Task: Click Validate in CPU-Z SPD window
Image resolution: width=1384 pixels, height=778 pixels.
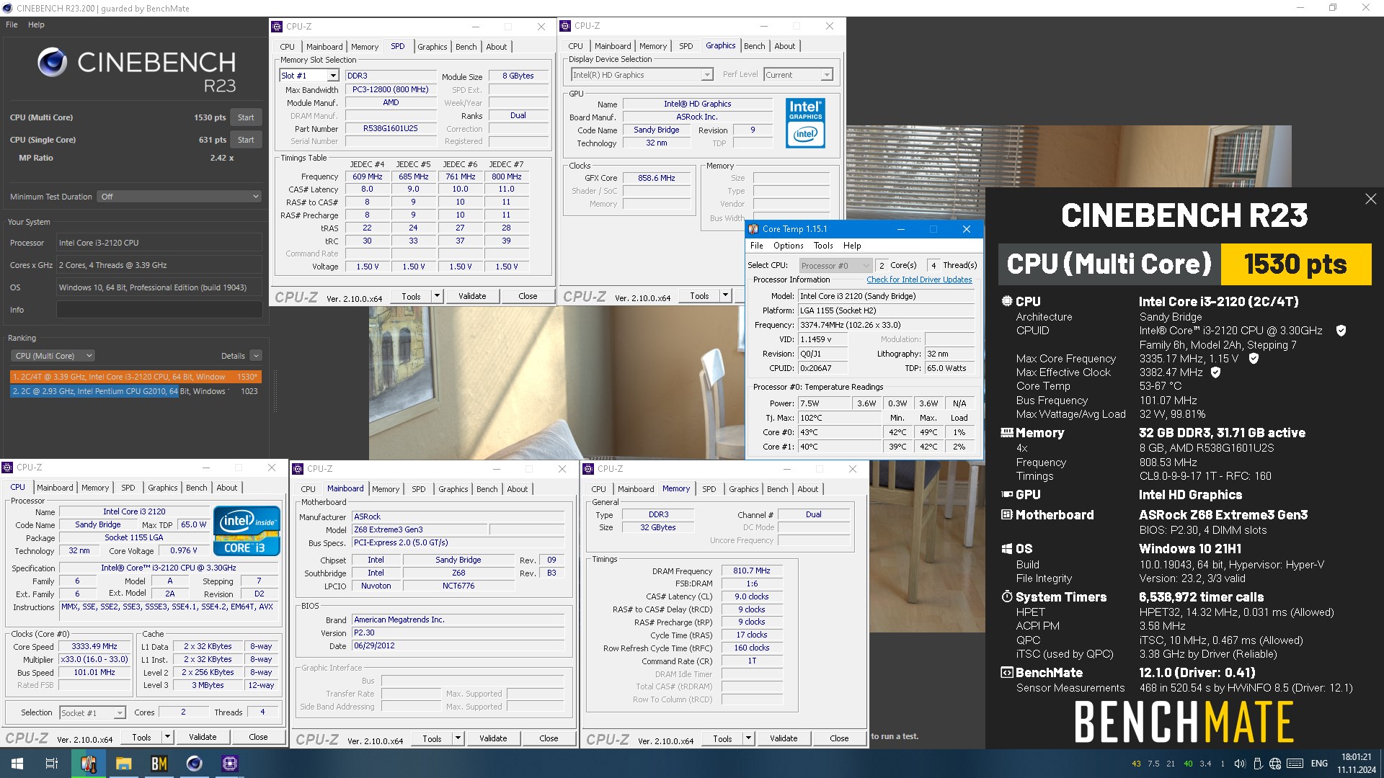Action: 473,296
